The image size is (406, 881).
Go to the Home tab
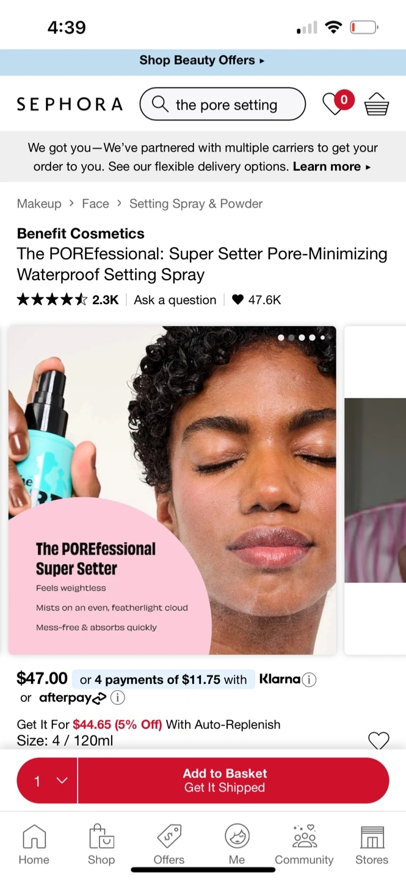pos(34,844)
